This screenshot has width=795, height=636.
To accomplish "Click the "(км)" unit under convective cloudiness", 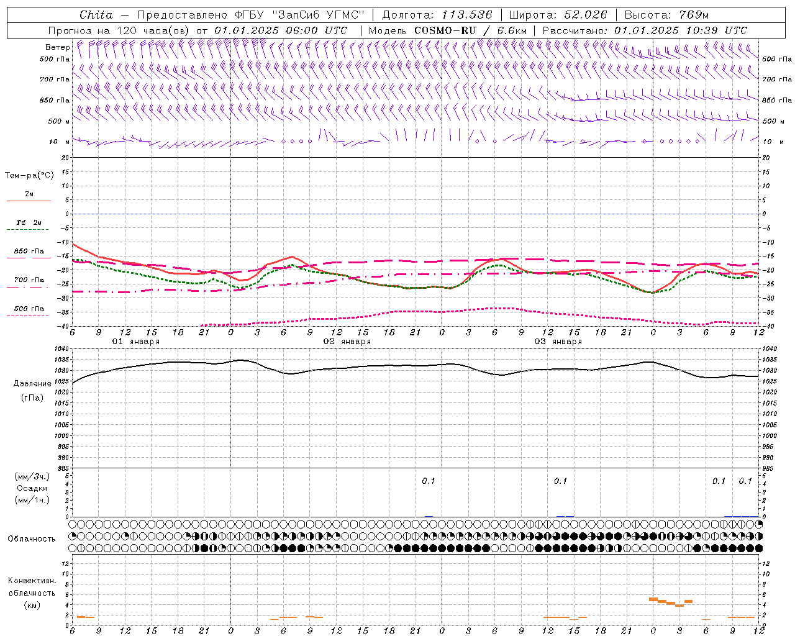I will 32,605.
